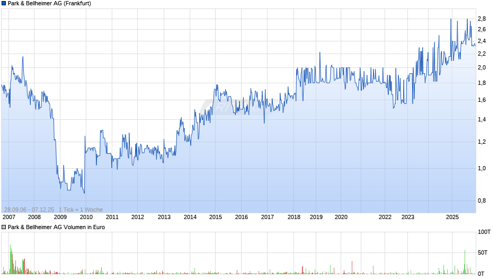The height and width of the screenshot is (279, 498).
Task: Click the 2009 year label on the x-axis
Action: (x=60, y=217)
